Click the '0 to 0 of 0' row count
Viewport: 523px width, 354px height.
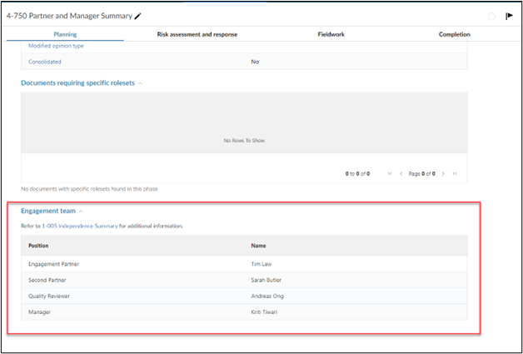357,173
